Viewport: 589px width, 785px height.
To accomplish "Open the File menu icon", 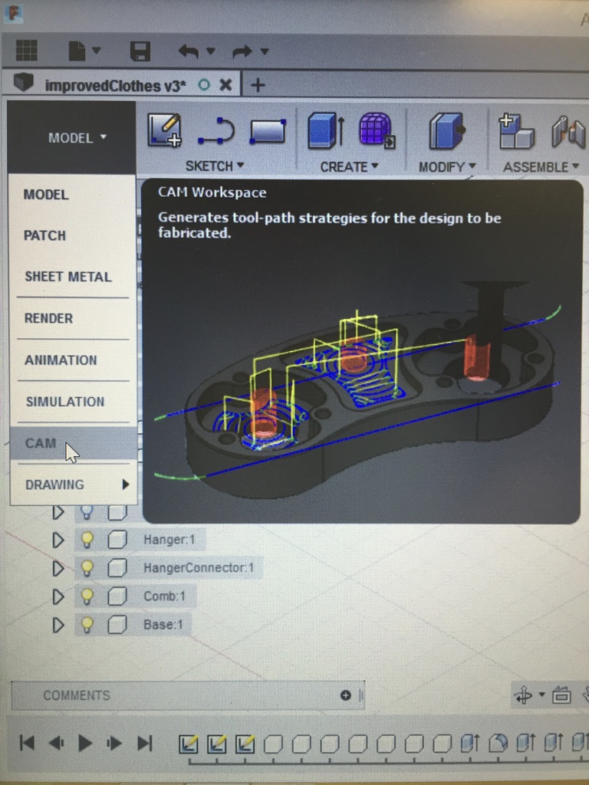I will click(77, 51).
